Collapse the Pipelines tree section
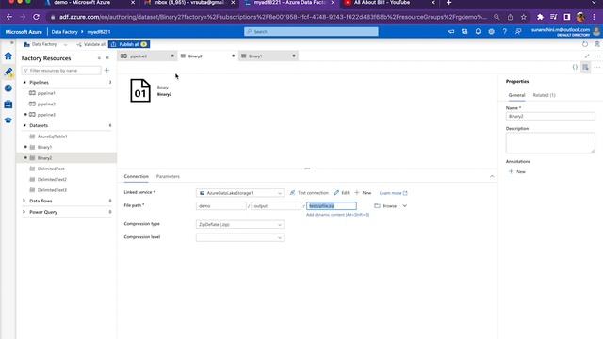 pos(25,83)
